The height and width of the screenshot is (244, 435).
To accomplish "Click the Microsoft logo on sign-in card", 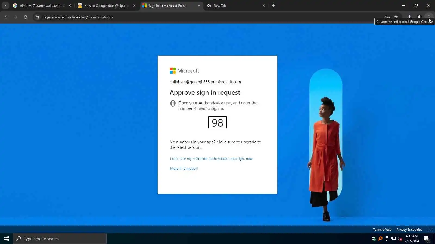I will tap(184, 71).
